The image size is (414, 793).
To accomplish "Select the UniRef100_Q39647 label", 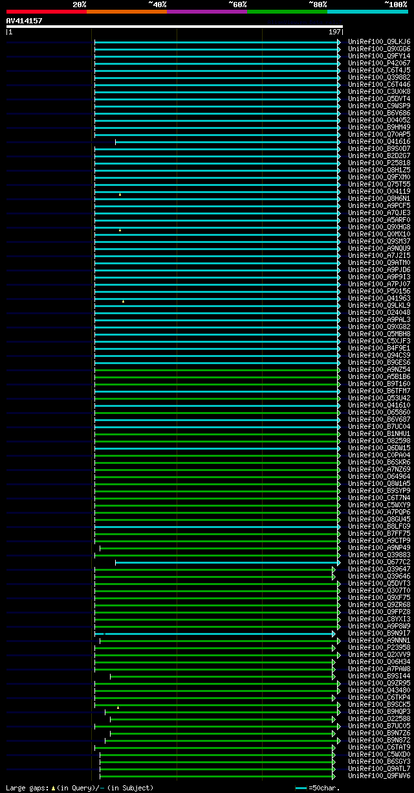I will click(379, 569).
